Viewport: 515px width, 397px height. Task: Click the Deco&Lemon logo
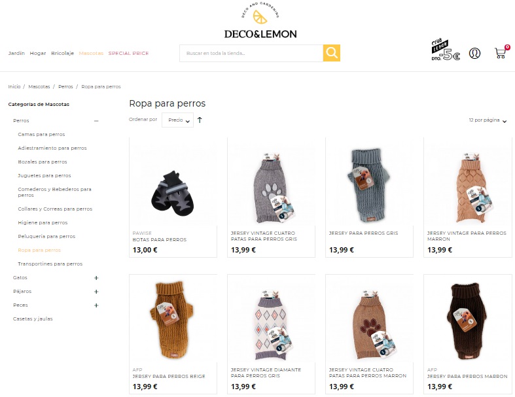260,21
